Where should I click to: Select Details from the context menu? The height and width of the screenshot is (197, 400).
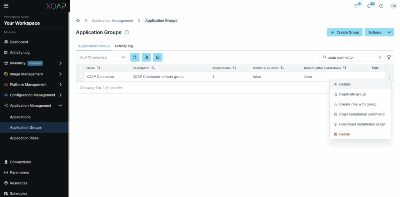coord(361,84)
